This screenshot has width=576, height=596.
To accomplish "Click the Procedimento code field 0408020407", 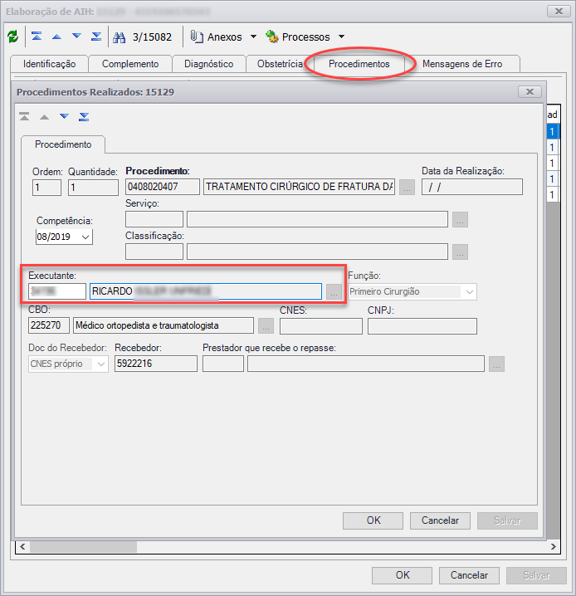I will pyautogui.click(x=163, y=187).
